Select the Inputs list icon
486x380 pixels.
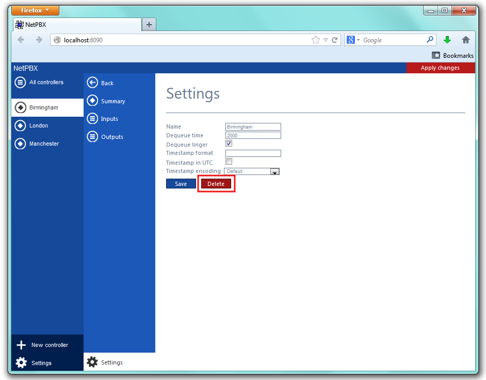click(x=92, y=119)
